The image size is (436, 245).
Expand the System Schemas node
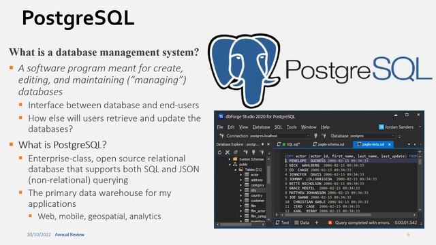[230, 159]
